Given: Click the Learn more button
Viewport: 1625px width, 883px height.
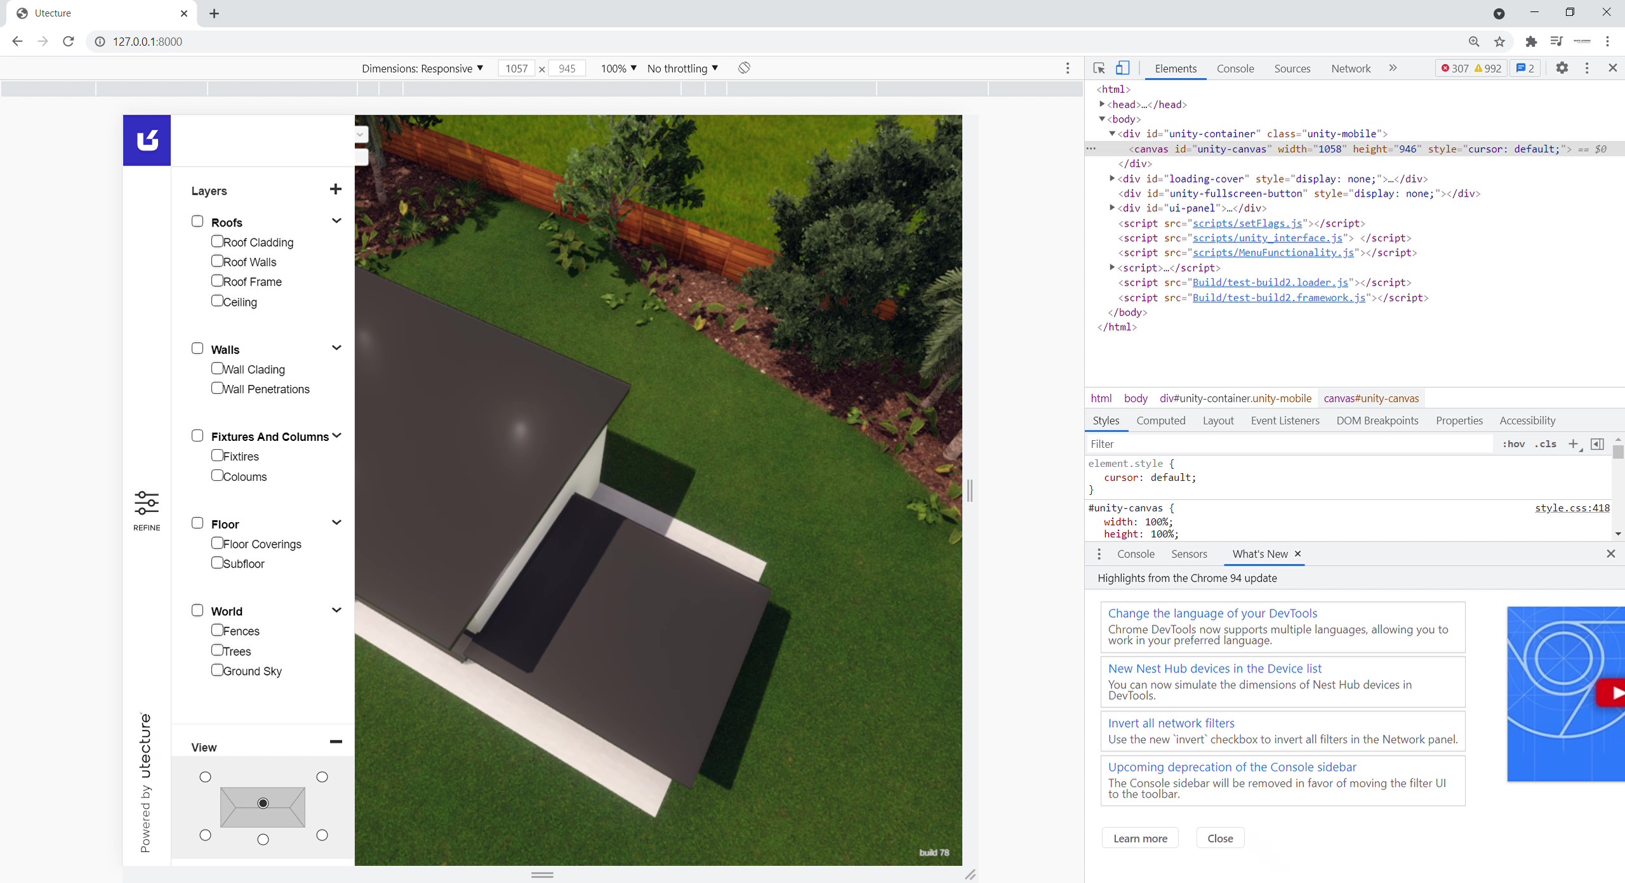Looking at the screenshot, I should (x=1140, y=838).
